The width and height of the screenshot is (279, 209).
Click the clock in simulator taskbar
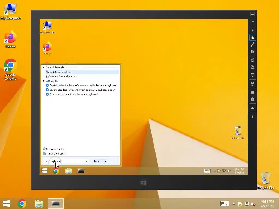[x=239, y=171]
